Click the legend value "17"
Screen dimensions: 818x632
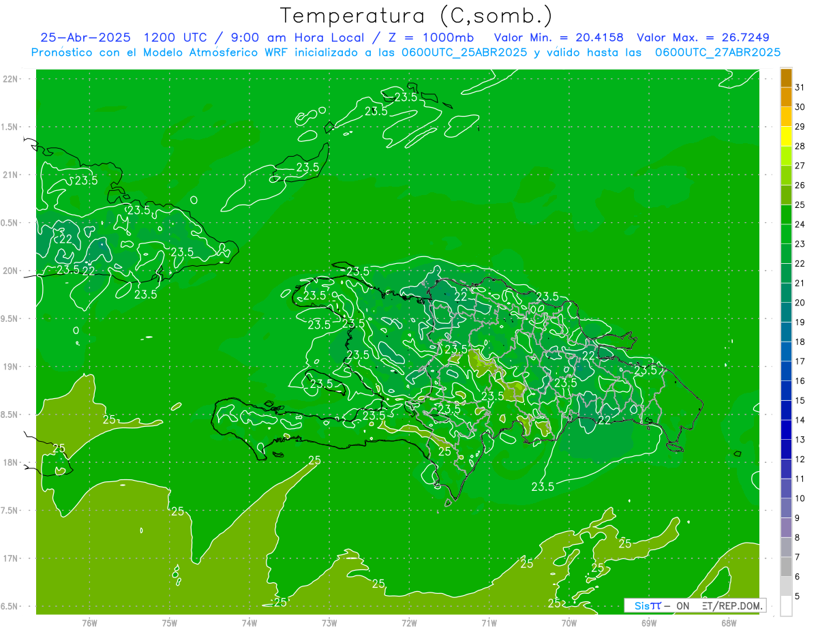click(800, 361)
